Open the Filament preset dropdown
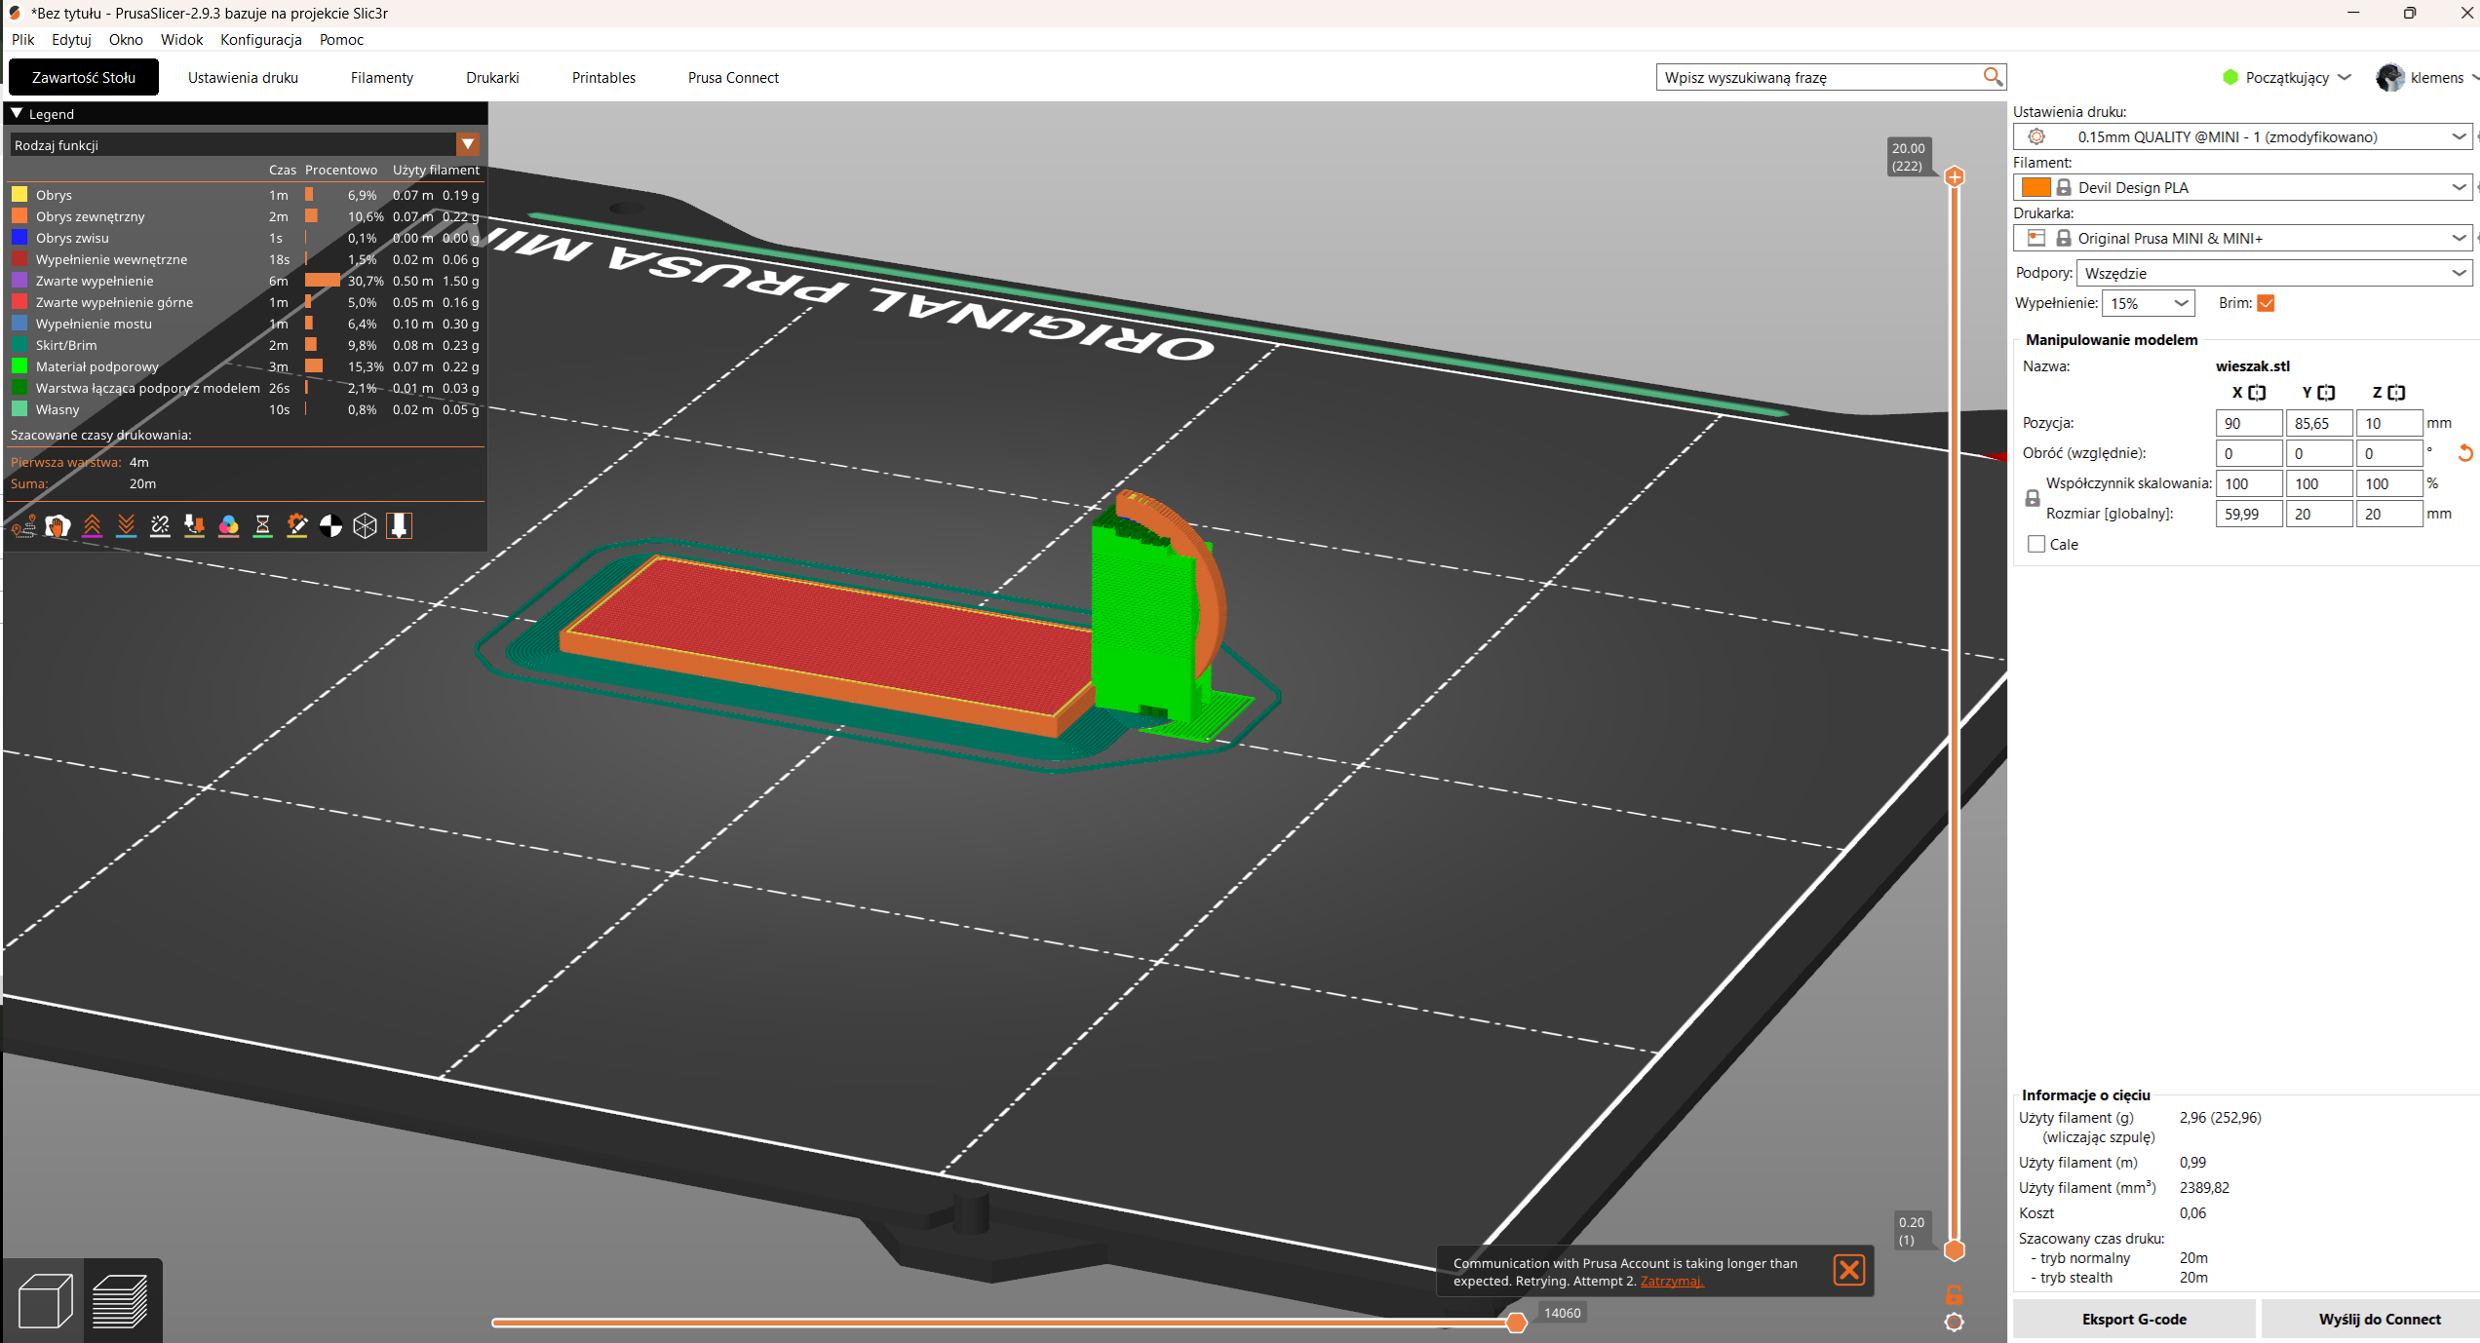The height and width of the screenshot is (1343, 2480). pos(2243,187)
